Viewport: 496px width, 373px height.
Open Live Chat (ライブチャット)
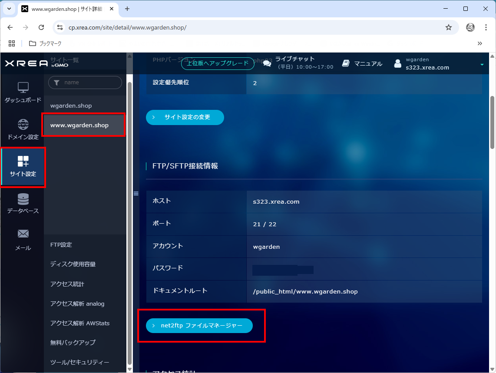294,59
